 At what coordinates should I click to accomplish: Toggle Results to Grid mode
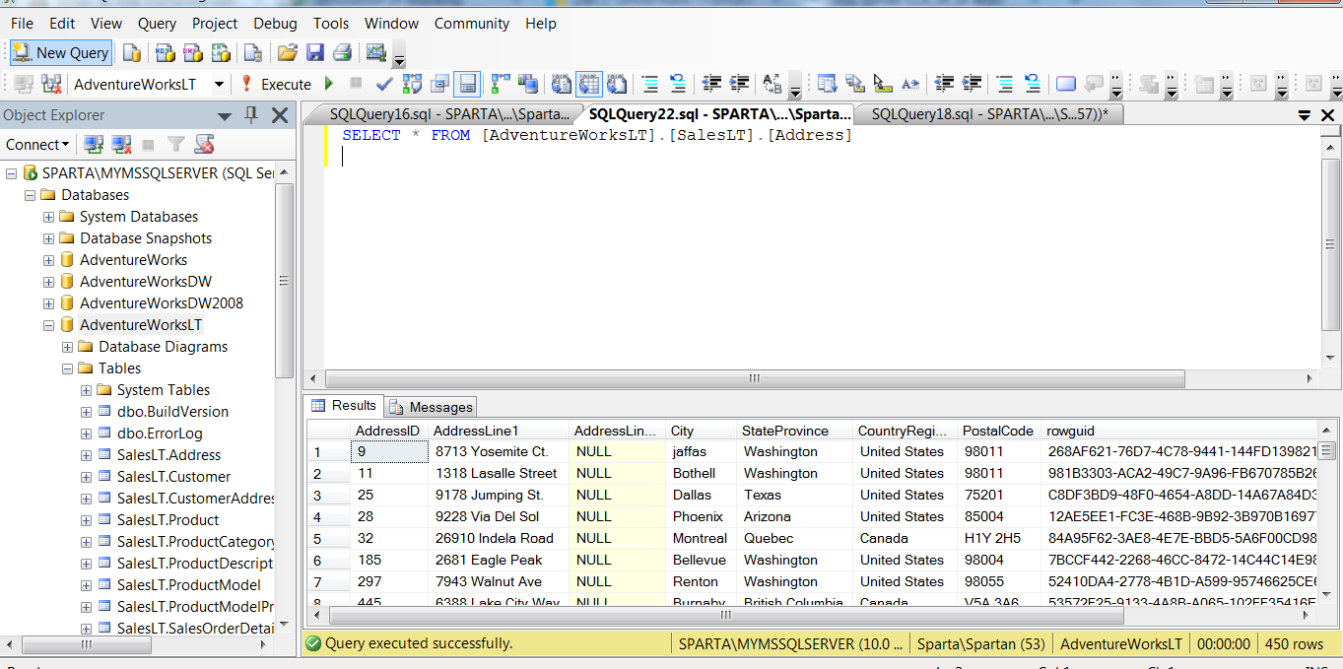tap(588, 84)
